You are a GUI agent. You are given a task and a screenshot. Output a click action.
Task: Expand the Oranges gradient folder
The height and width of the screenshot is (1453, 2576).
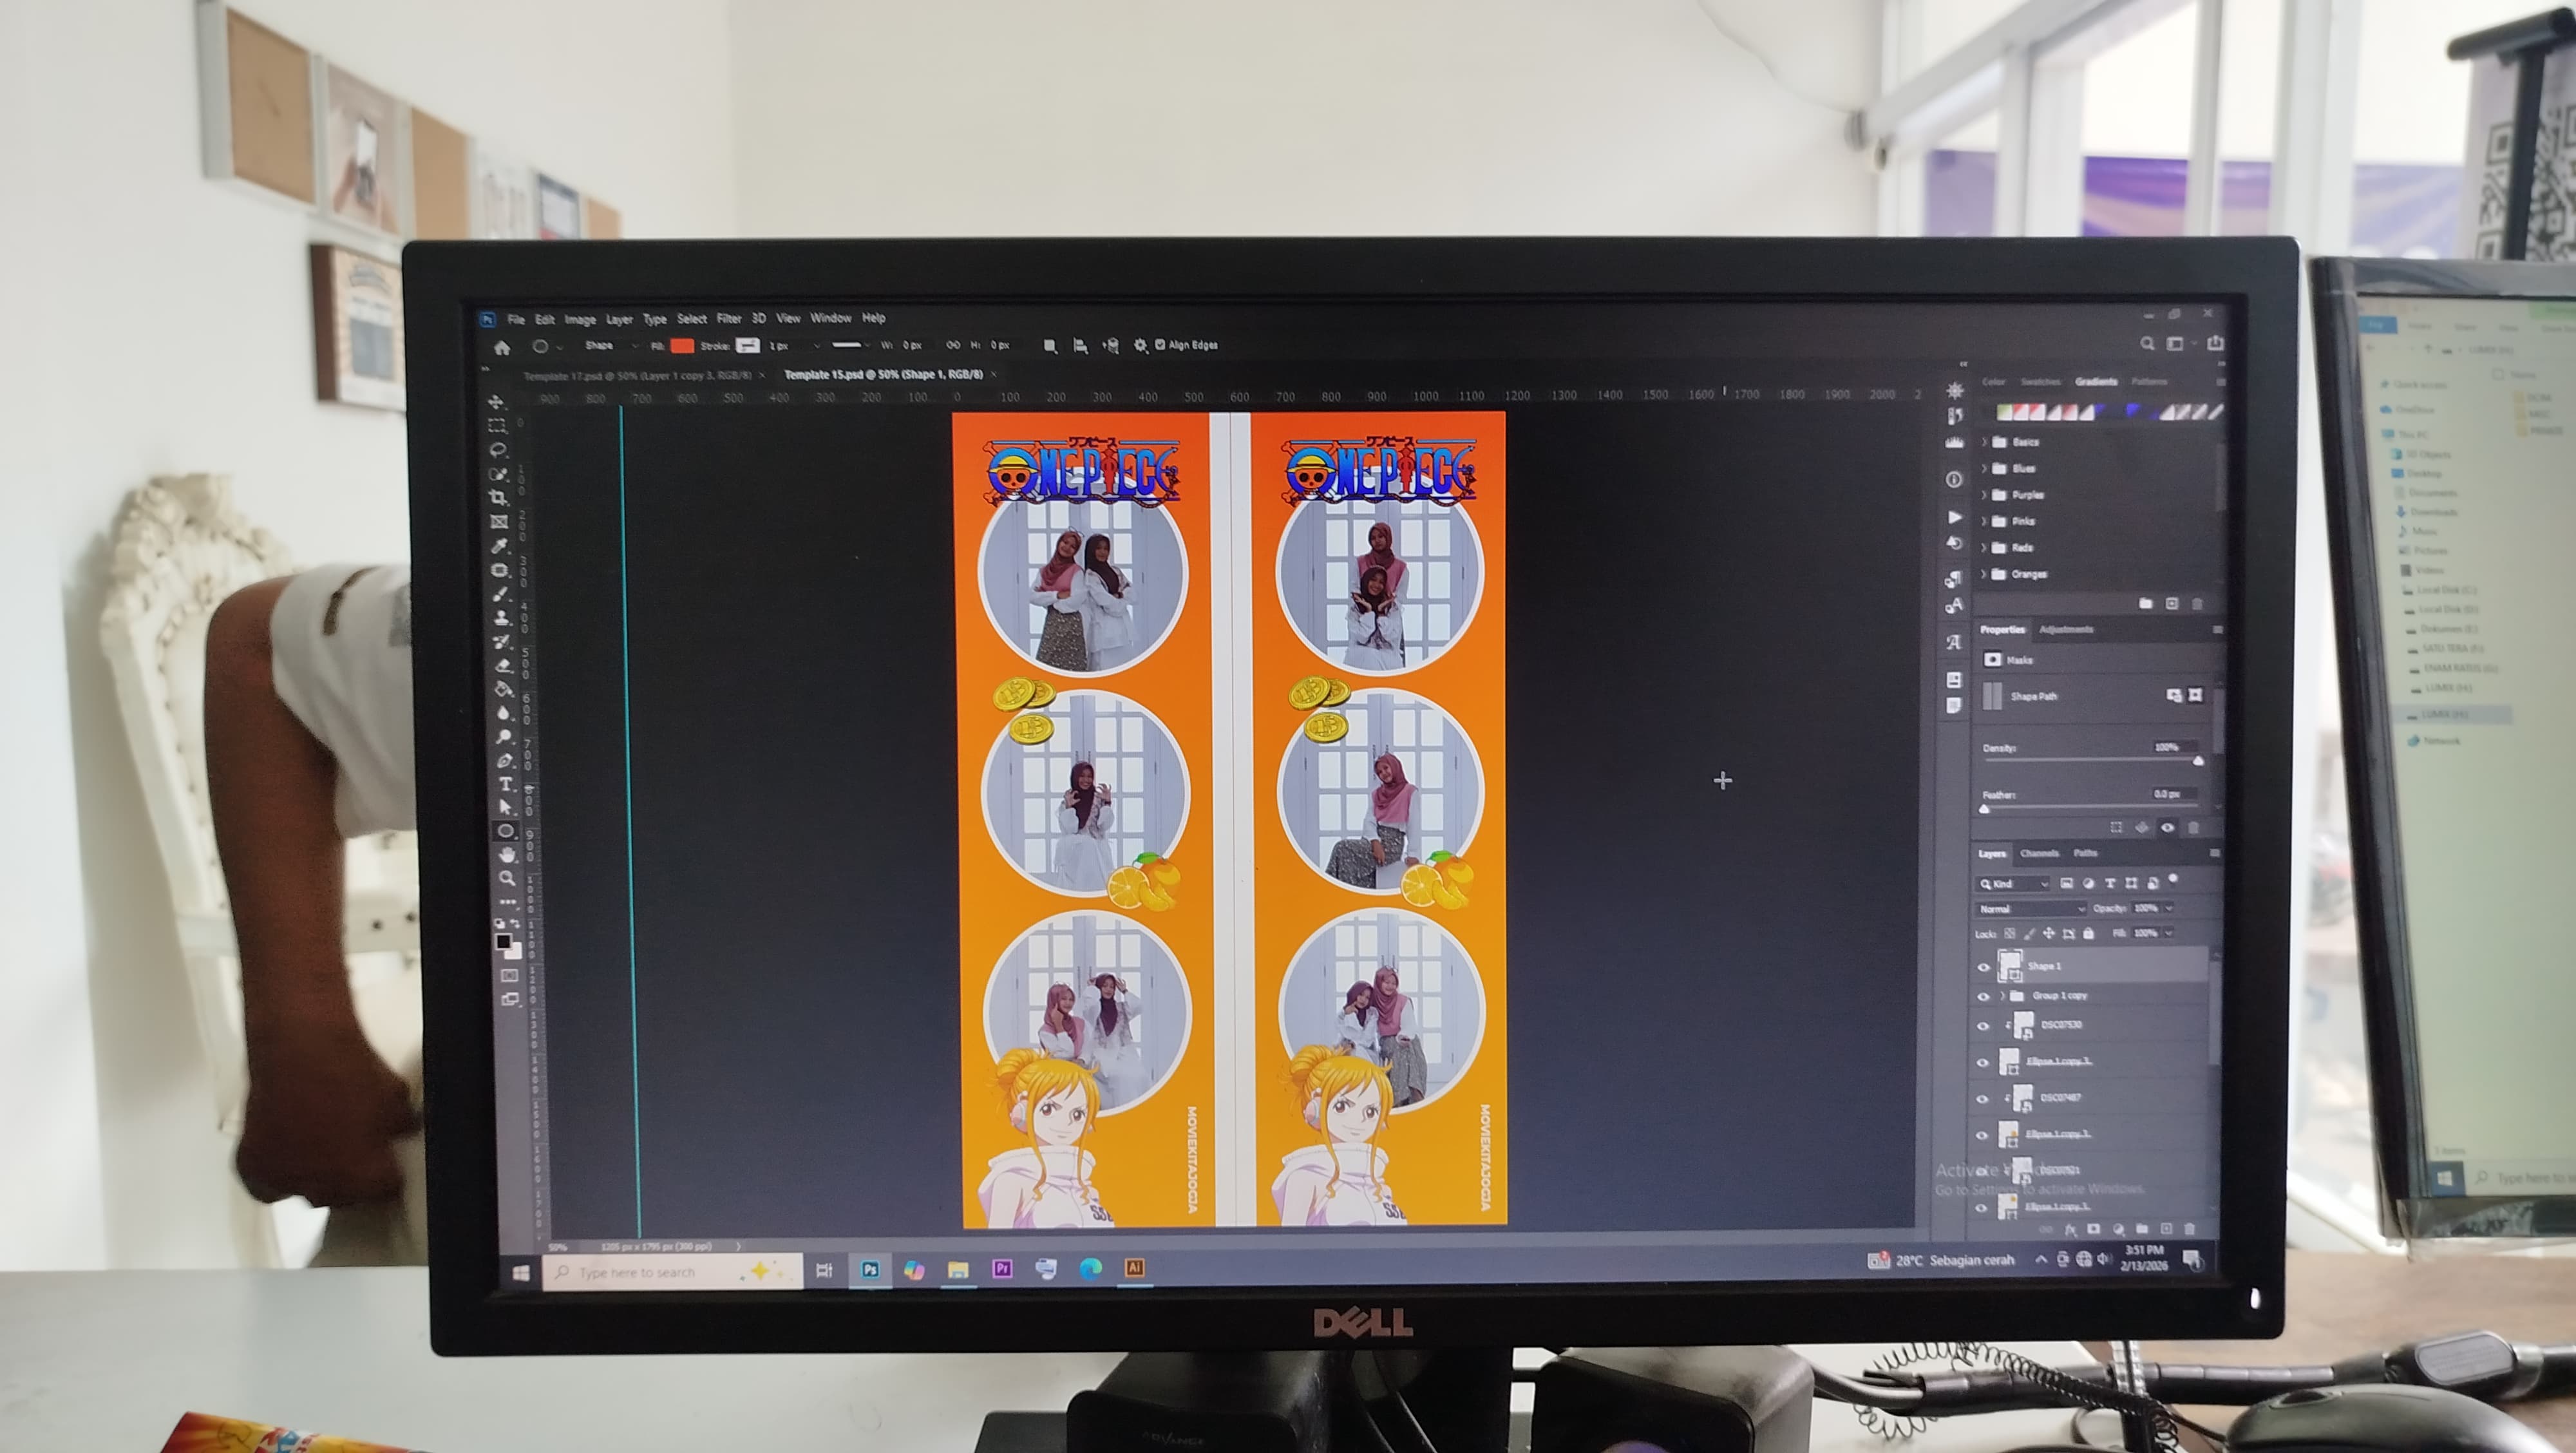point(1985,574)
